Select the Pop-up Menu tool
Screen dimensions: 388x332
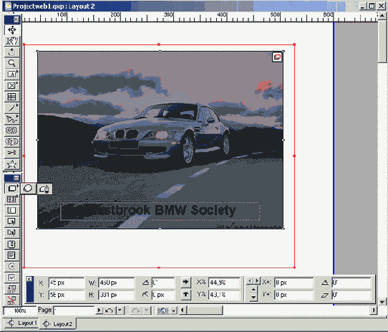click(11, 244)
